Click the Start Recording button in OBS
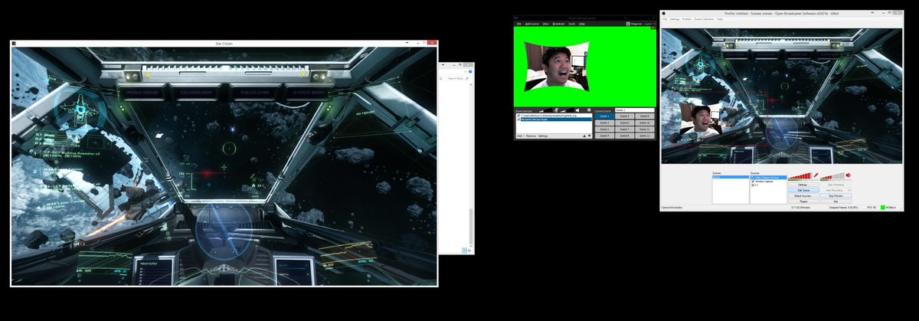Screen dimensions: 919x321 click(833, 190)
